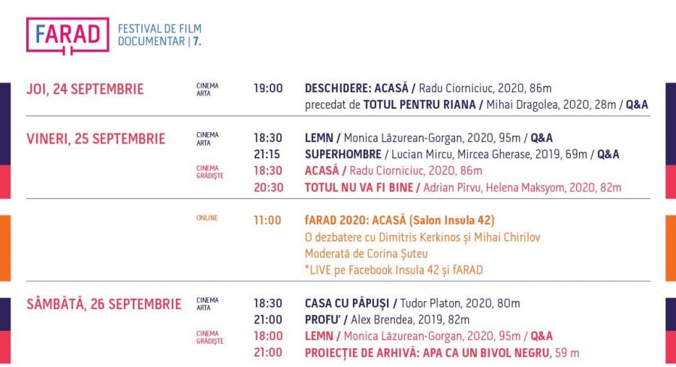Click the ONLINE venue label
This screenshot has width=676, height=367.
(x=207, y=218)
